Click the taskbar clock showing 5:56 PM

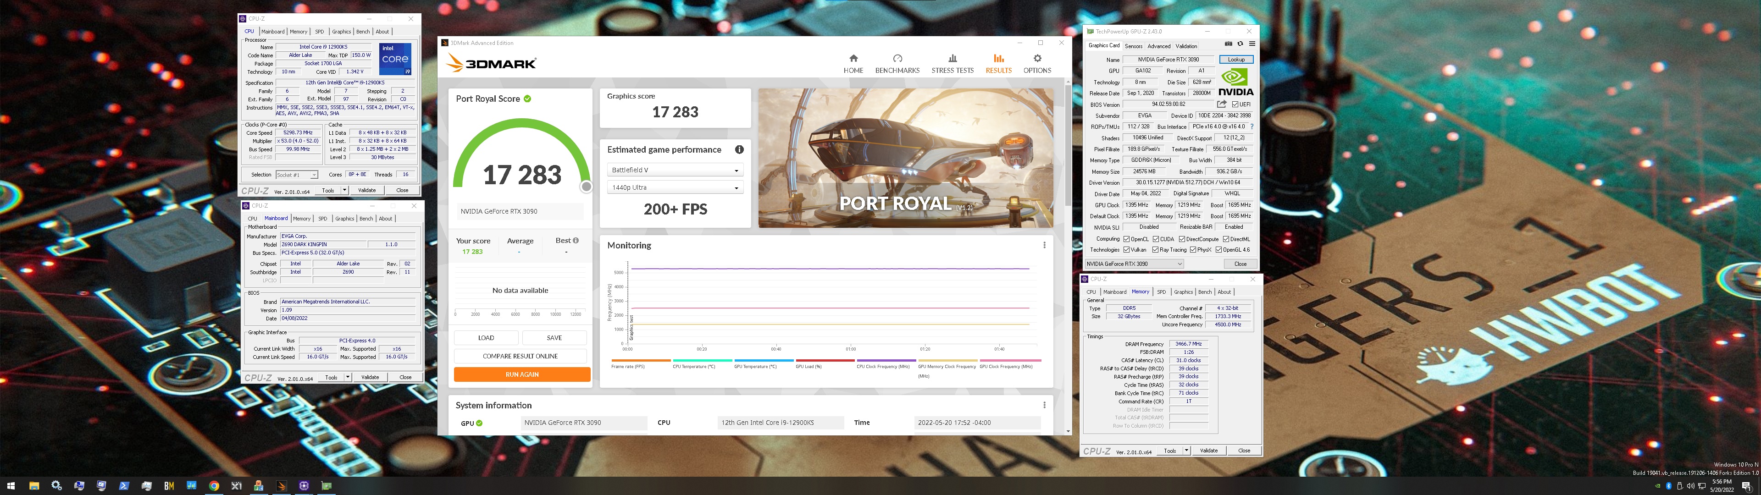1722,485
